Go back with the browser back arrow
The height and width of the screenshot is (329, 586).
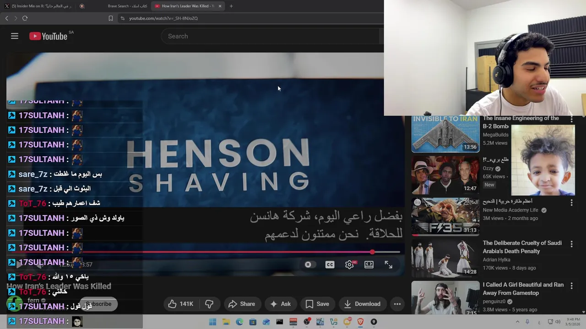click(6, 18)
